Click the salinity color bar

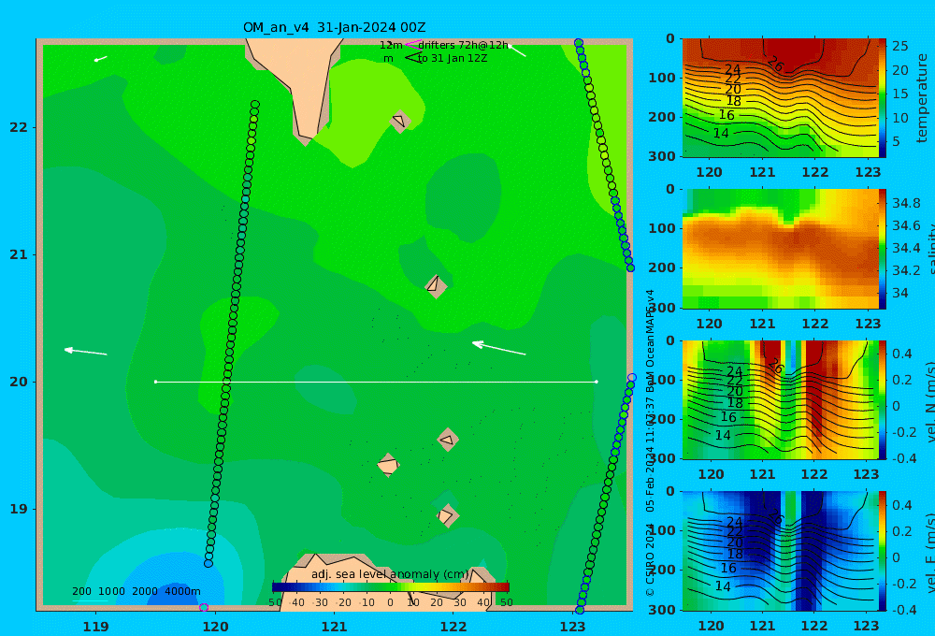point(883,249)
